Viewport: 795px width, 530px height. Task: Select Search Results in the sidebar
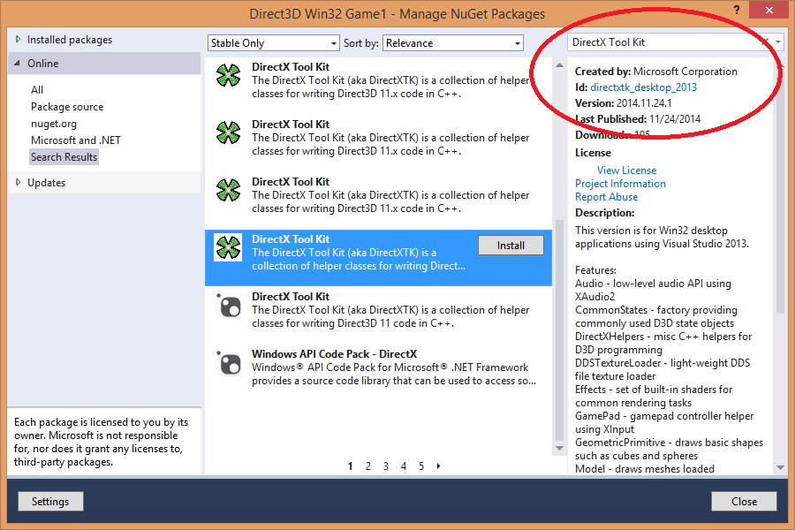(64, 156)
